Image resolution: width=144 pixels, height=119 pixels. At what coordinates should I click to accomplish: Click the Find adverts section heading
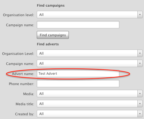click(x=48, y=44)
